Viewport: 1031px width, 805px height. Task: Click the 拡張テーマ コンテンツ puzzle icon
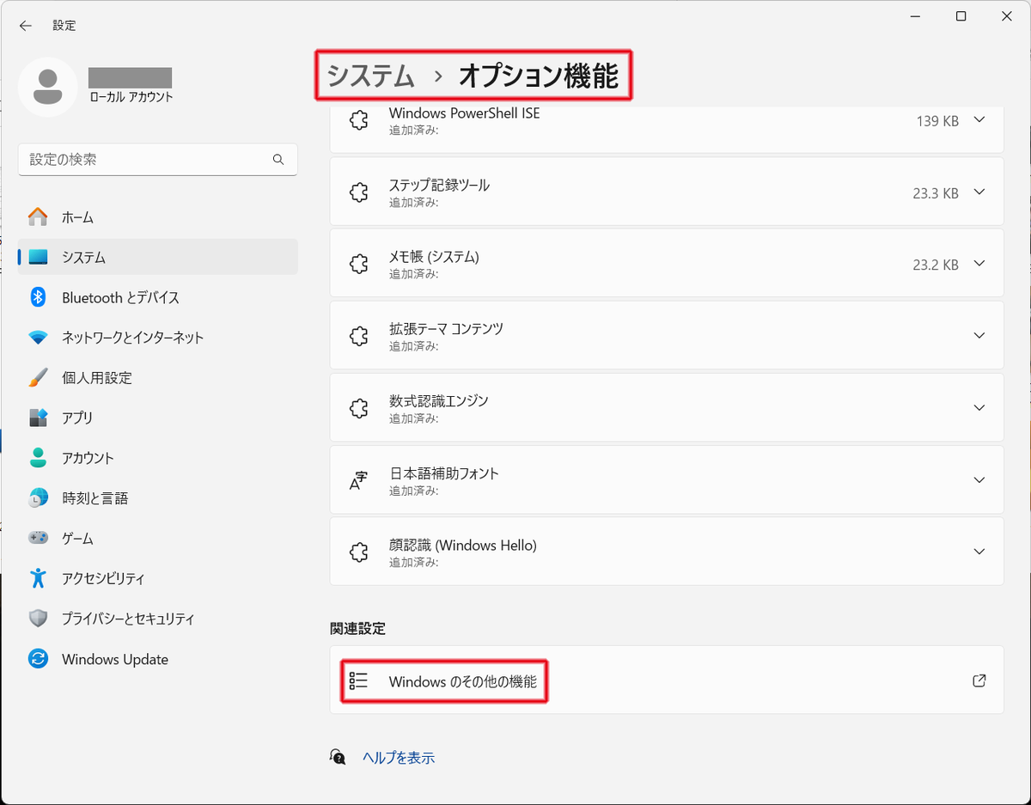pyautogui.click(x=359, y=336)
